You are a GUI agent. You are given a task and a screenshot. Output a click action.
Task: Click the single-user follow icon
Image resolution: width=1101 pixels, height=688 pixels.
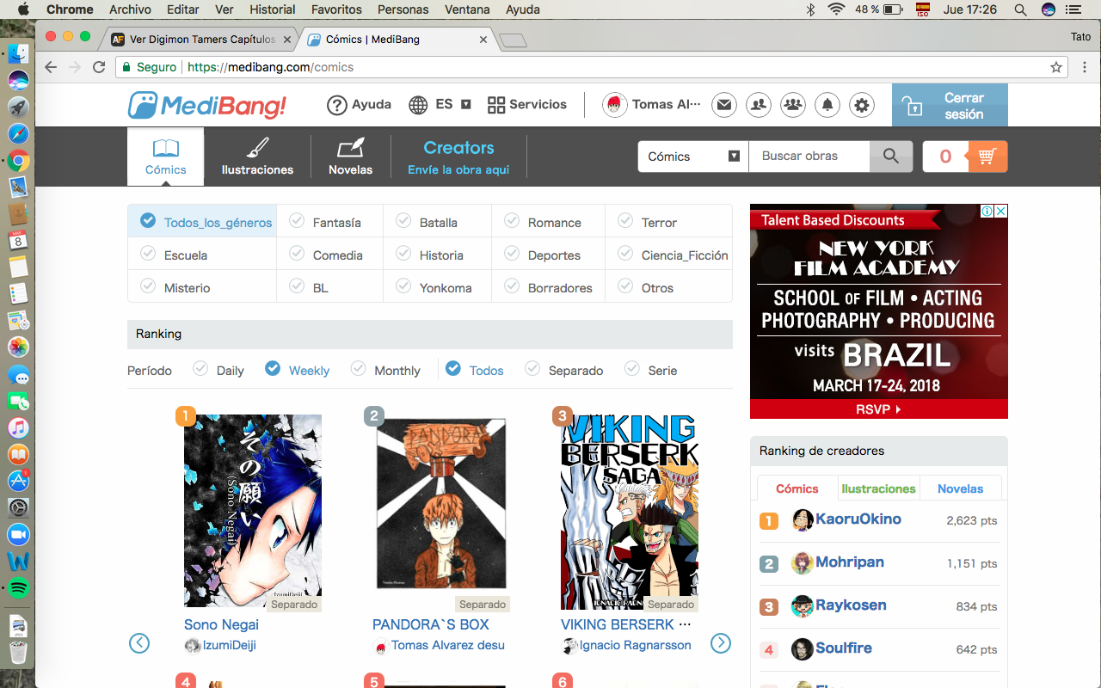pos(759,105)
